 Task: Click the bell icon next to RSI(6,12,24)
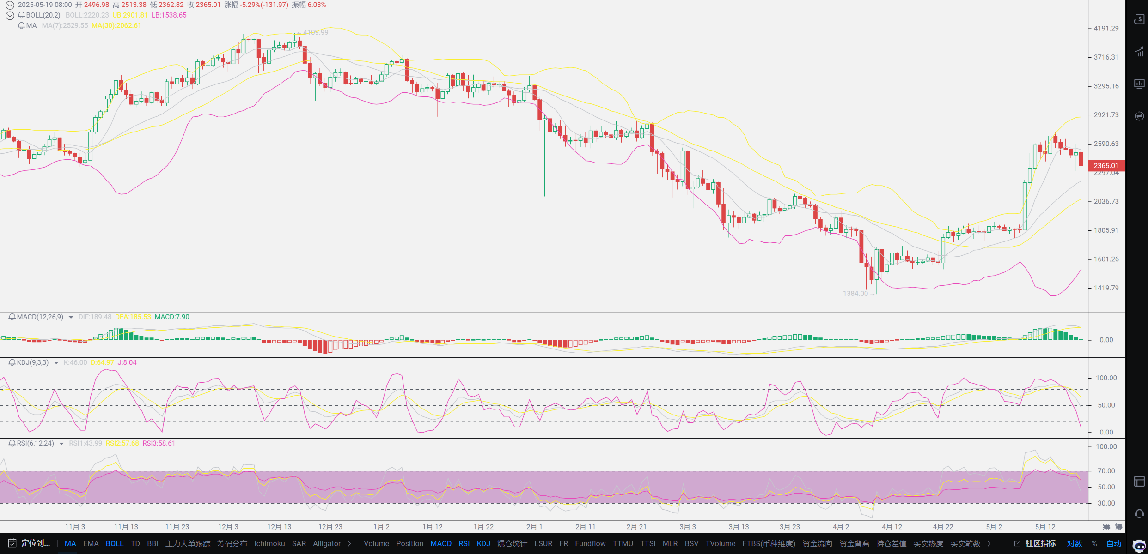[x=12, y=443]
